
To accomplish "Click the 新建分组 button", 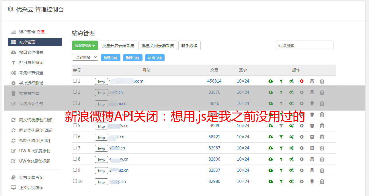I will coord(111,58).
